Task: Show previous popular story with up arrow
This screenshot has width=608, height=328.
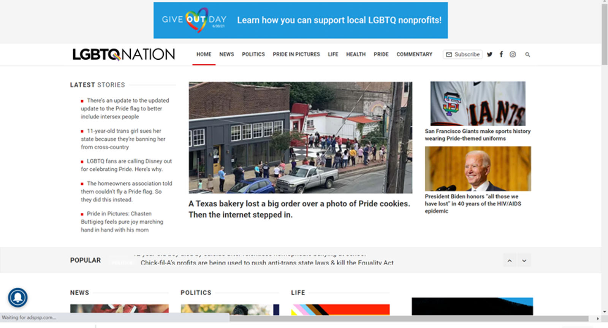Action: coord(510,260)
